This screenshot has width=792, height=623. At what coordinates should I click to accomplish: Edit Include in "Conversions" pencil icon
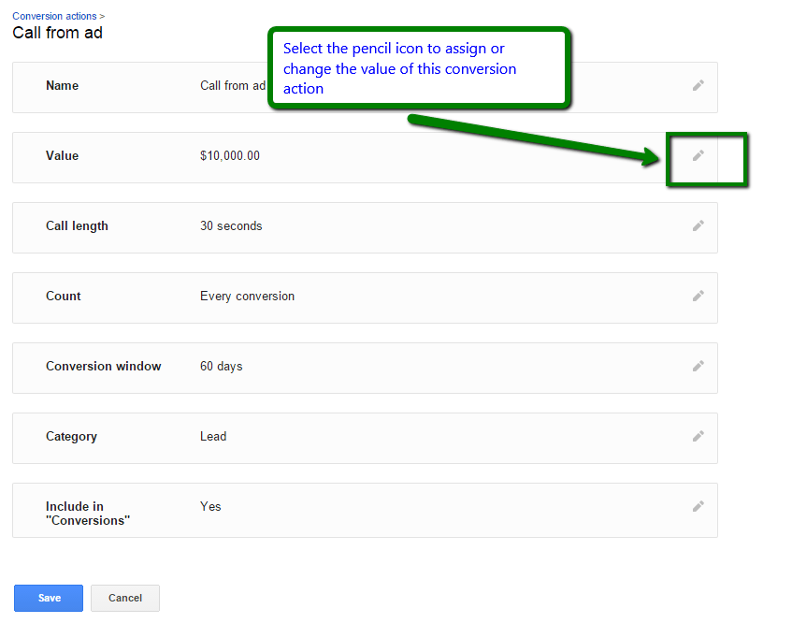[x=698, y=506]
